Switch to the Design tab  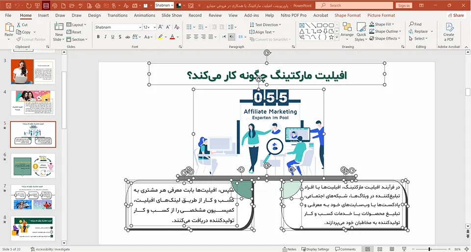pyautogui.click(x=94, y=15)
